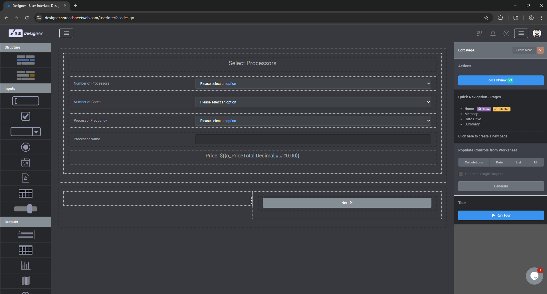Viewport: 547px width, 294px height.
Task: Add a Textbox input control
Action: (x=25, y=101)
